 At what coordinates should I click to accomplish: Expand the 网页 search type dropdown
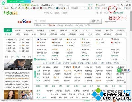37,21
